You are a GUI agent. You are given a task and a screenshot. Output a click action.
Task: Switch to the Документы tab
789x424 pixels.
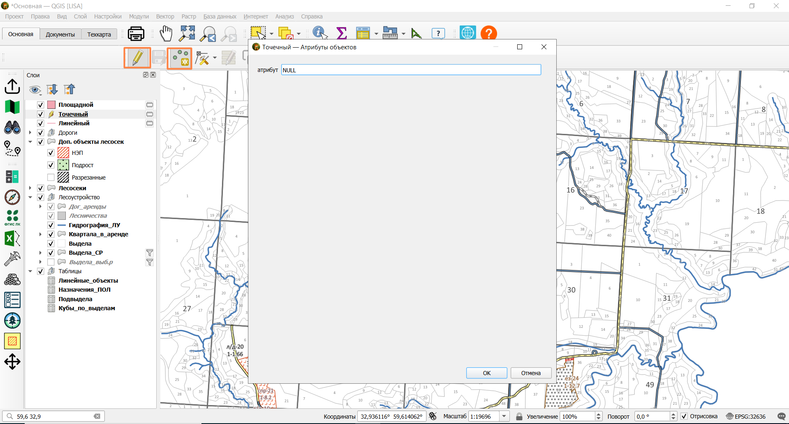click(x=60, y=35)
